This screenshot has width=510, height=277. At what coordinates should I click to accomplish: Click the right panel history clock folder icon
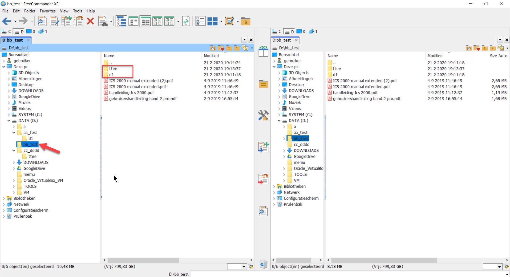[469, 48]
